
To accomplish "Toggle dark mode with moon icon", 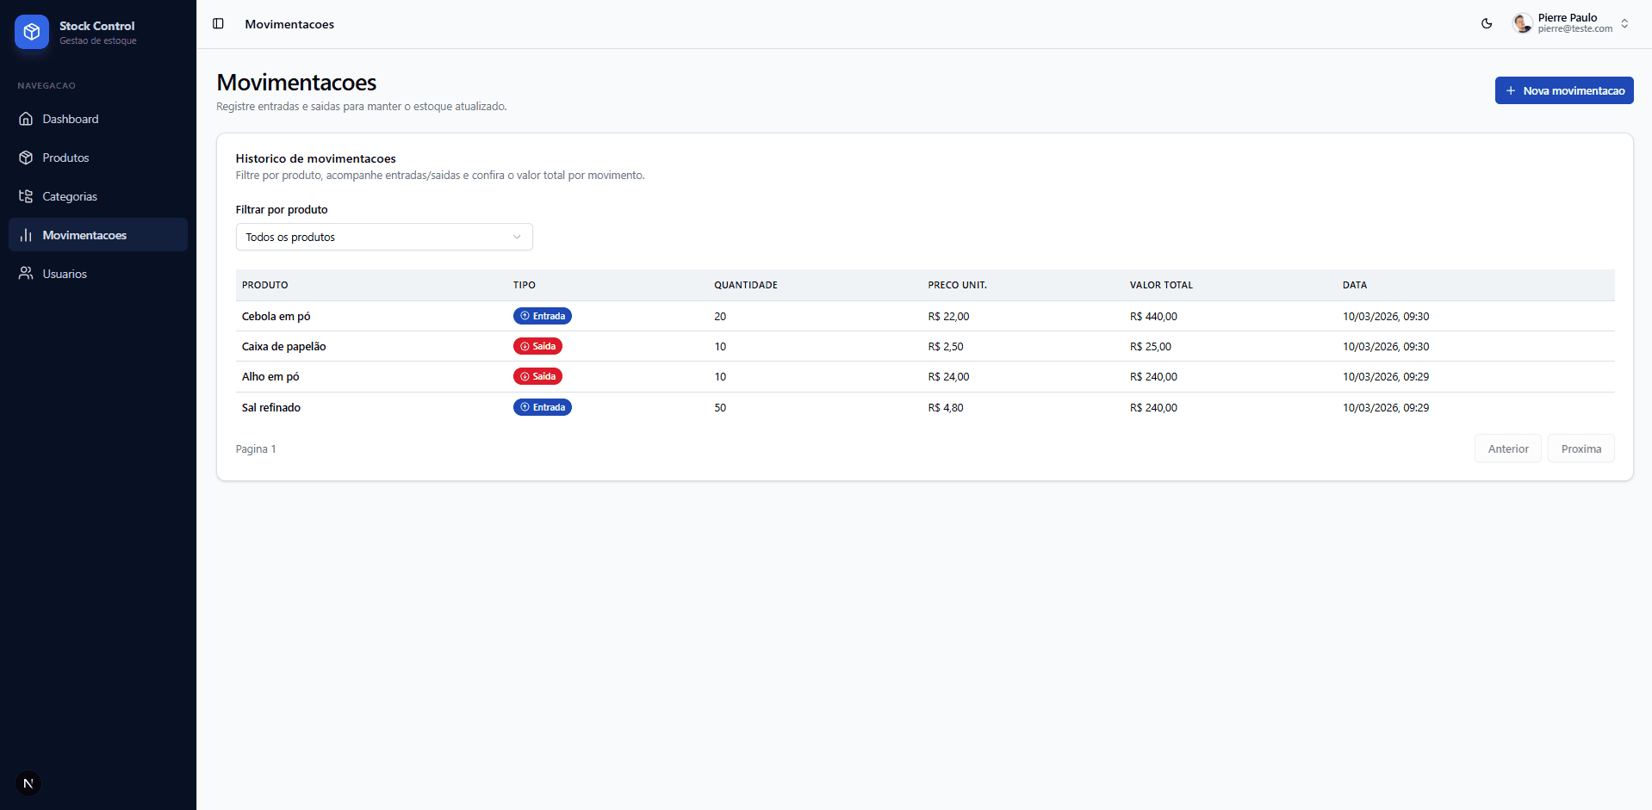I will coord(1487,24).
